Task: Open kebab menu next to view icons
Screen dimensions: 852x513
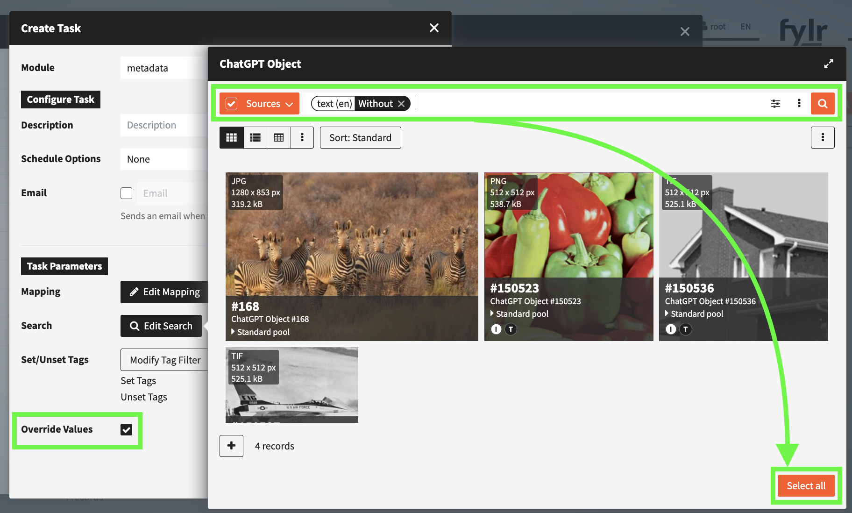Action: [302, 137]
